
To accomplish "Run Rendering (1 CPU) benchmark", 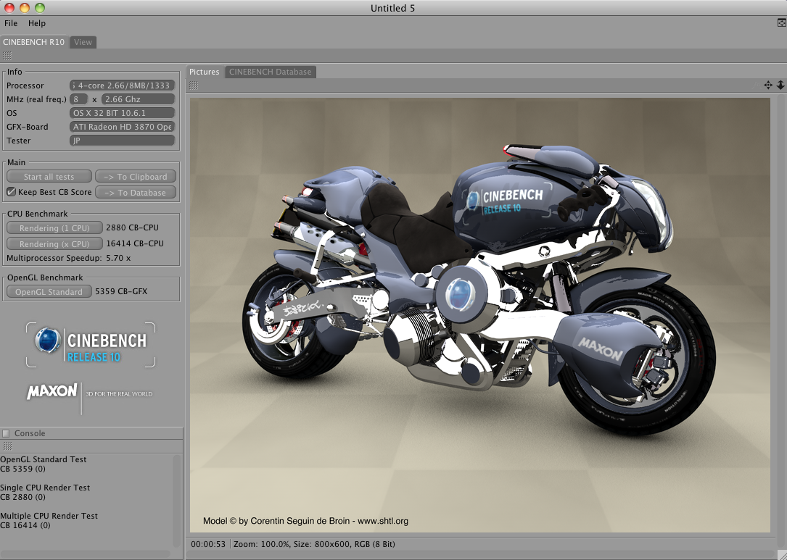I will tap(54, 228).
